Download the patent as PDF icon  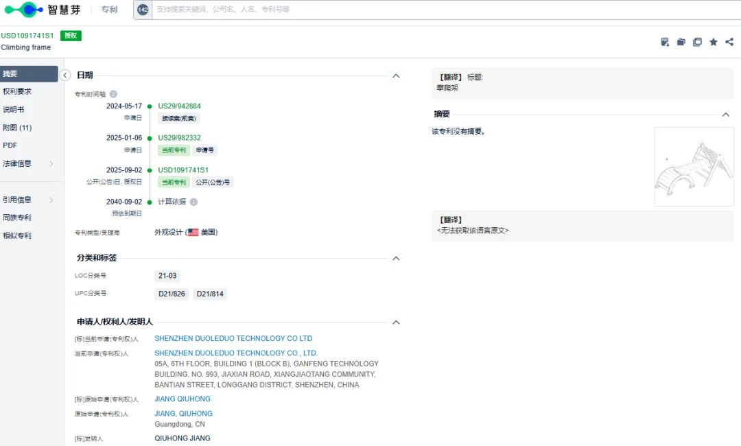(665, 42)
